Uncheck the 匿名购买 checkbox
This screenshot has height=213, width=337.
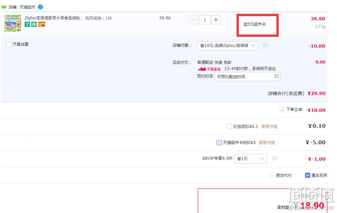click(308, 175)
